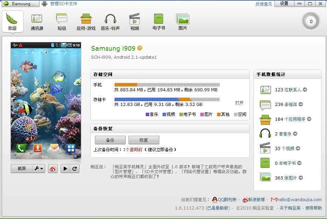Click the 手机 storage usage bar
This screenshot has height=219, width=327.
[167, 85]
